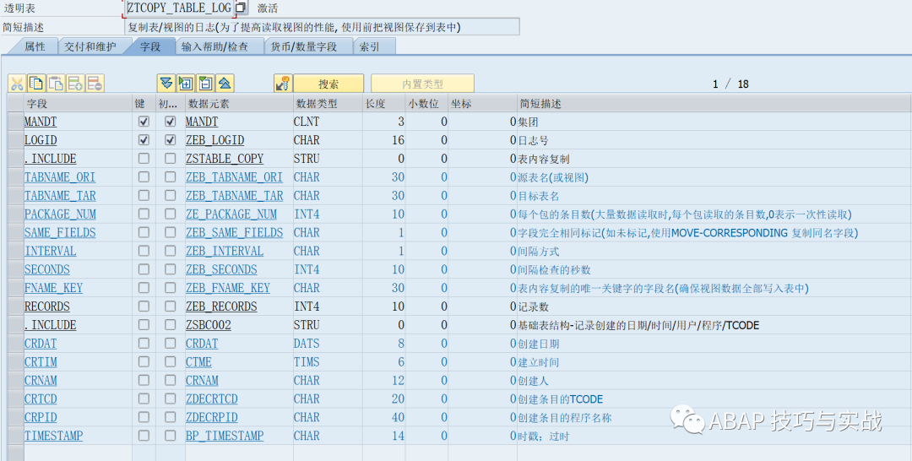Select the 字段 tab
This screenshot has height=461, width=912.
(150, 46)
